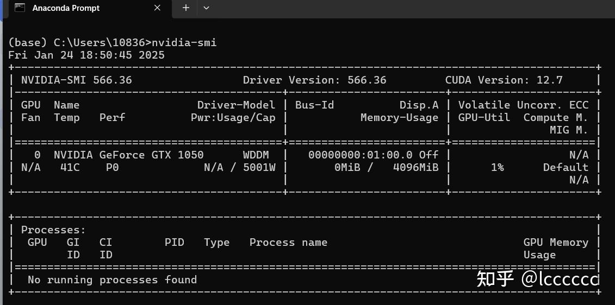The height and width of the screenshot is (305, 615).
Task: Click the MIG M. column header
Action: 569,130
